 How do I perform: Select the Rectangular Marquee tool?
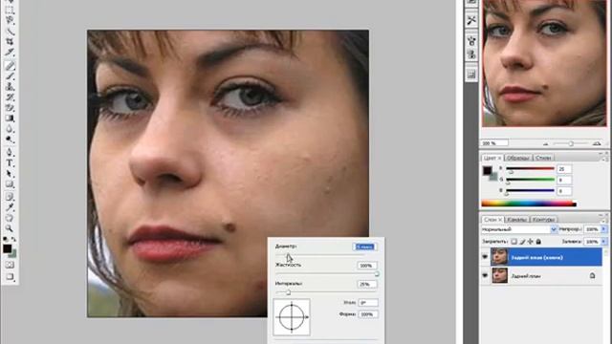click(x=10, y=11)
